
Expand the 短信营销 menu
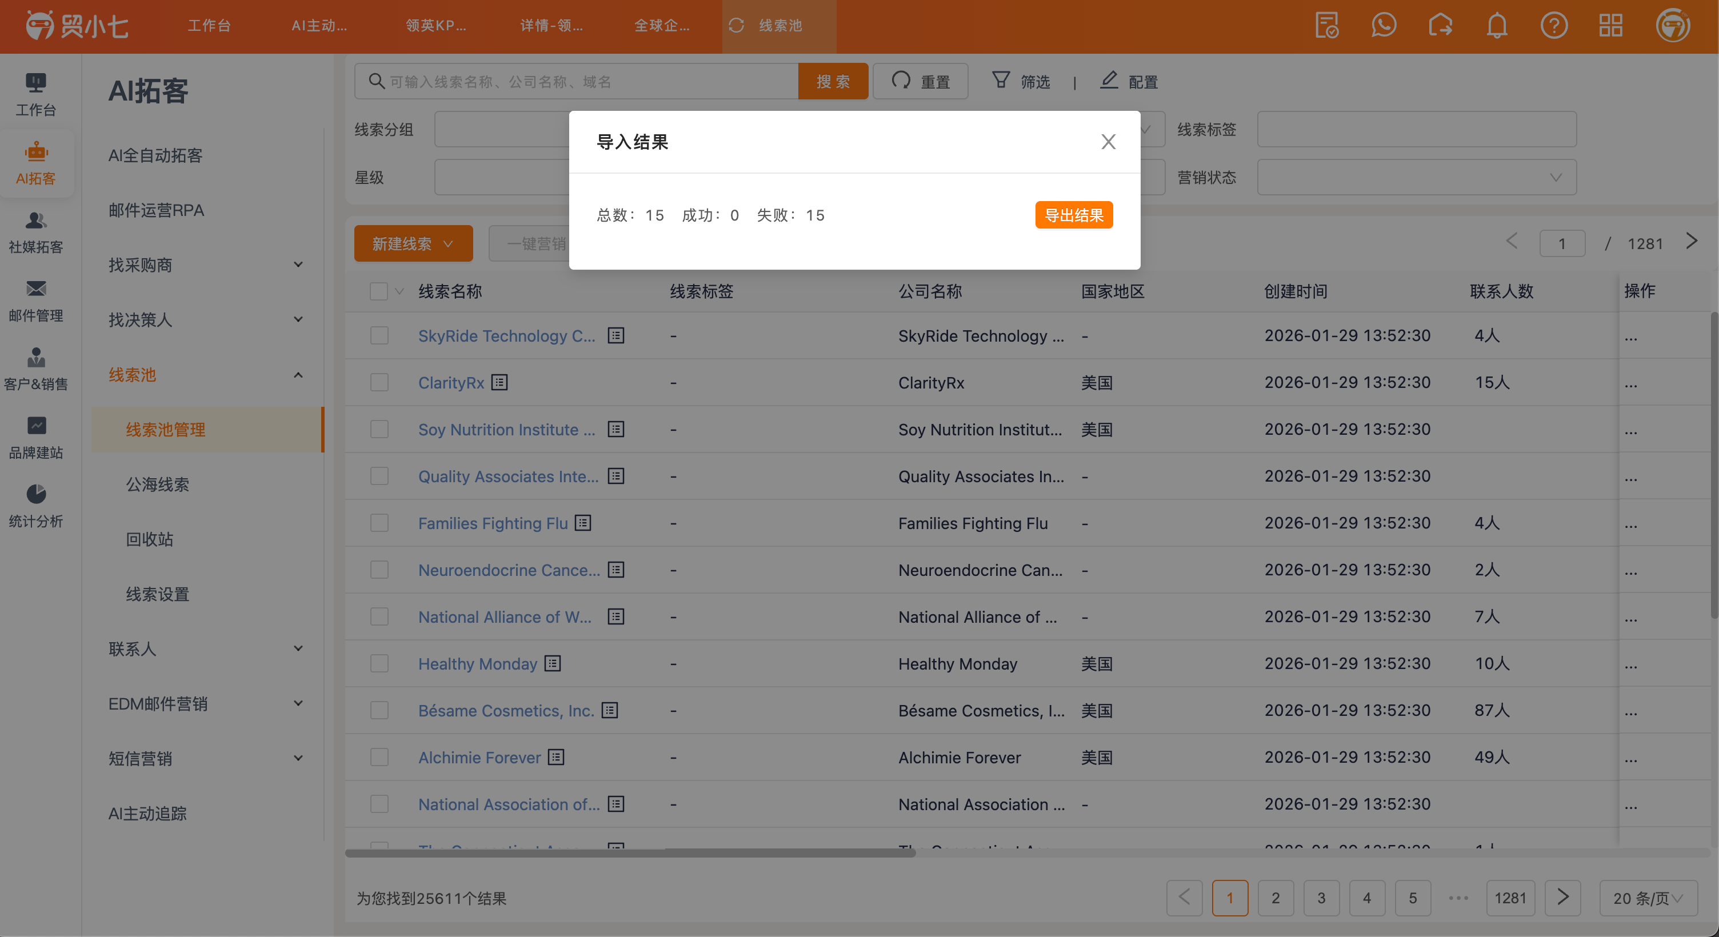[x=298, y=759]
